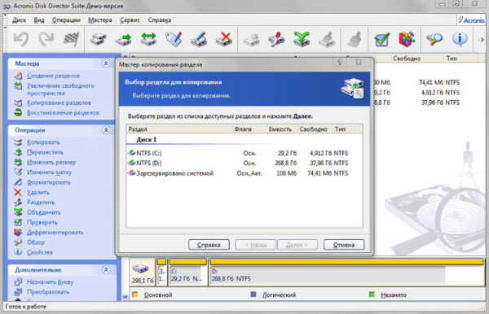Click the Undo arrow in toolbar
This screenshot has height=314, width=489.
pyautogui.click(x=21, y=39)
